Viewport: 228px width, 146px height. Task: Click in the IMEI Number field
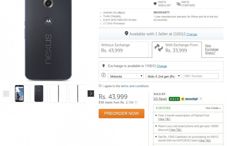point(201,76)
